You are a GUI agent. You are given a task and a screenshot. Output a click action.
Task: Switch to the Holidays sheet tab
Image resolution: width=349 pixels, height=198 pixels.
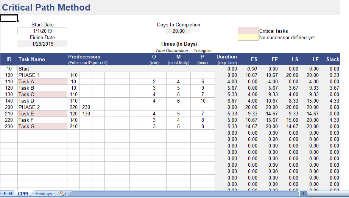point(44,193)
